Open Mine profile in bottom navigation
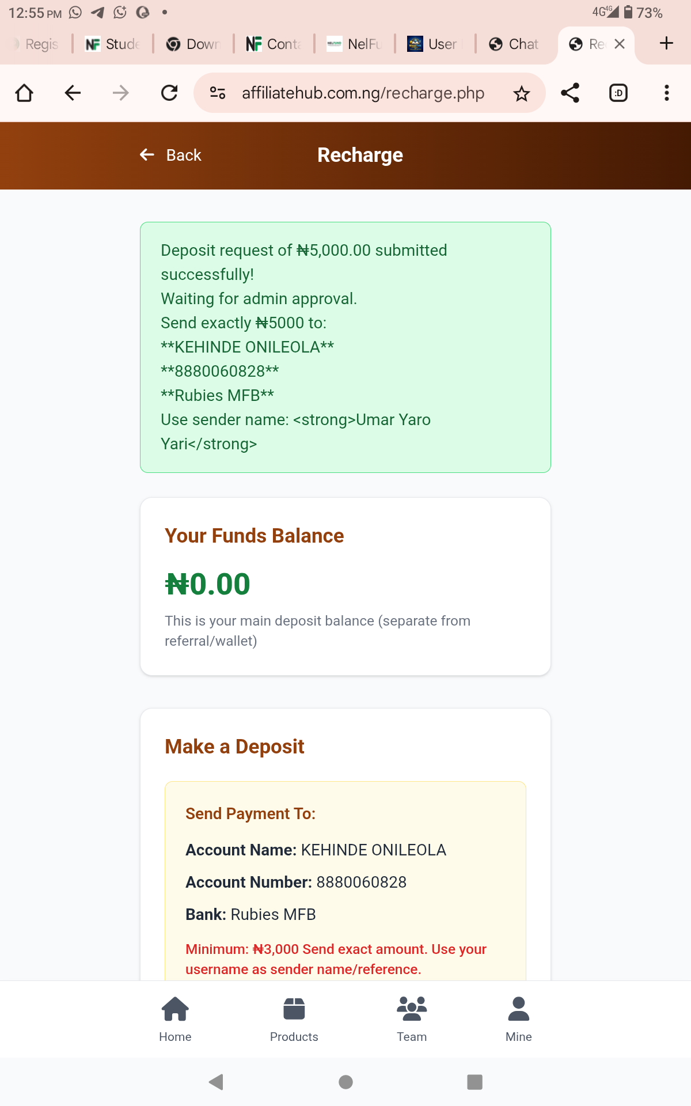Viewport: 691px width, 1106px height. (518, 1019)
